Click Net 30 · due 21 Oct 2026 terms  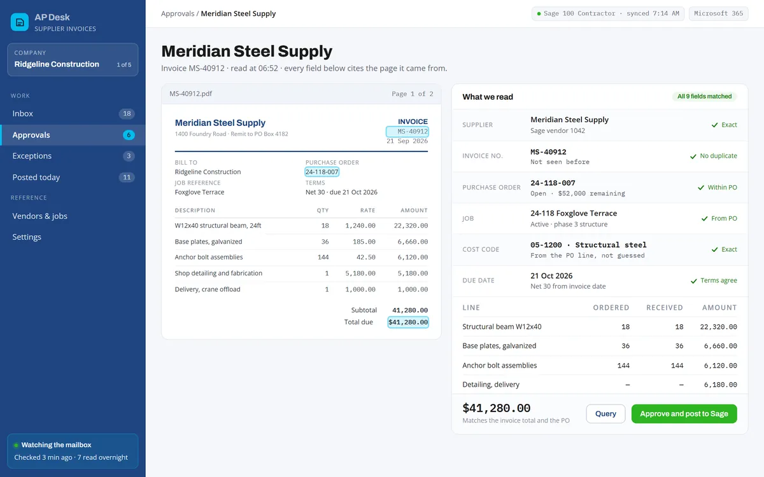[x=341, y=192]
